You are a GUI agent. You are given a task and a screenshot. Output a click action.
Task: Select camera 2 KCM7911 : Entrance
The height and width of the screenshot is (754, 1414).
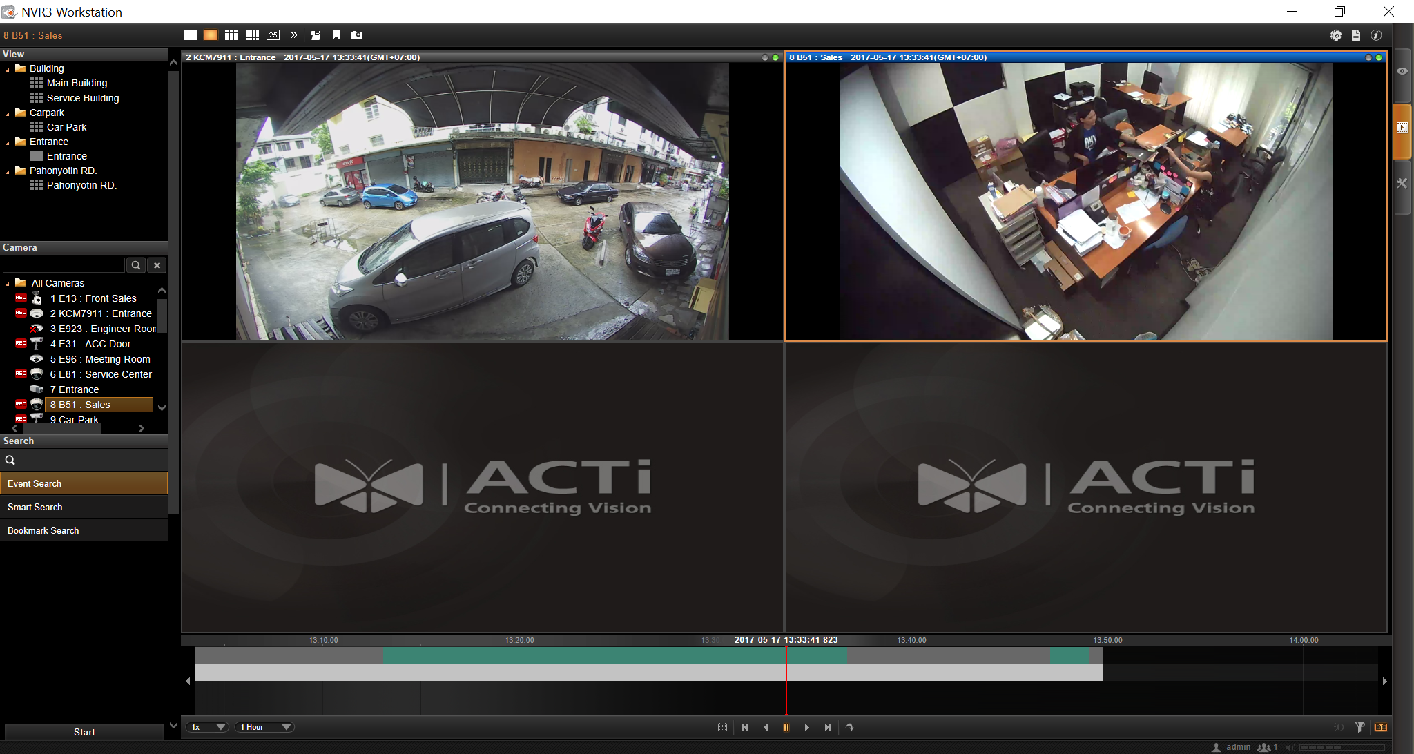point(101,313)
